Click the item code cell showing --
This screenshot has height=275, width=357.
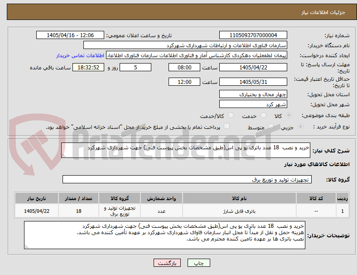click(316, 211)
